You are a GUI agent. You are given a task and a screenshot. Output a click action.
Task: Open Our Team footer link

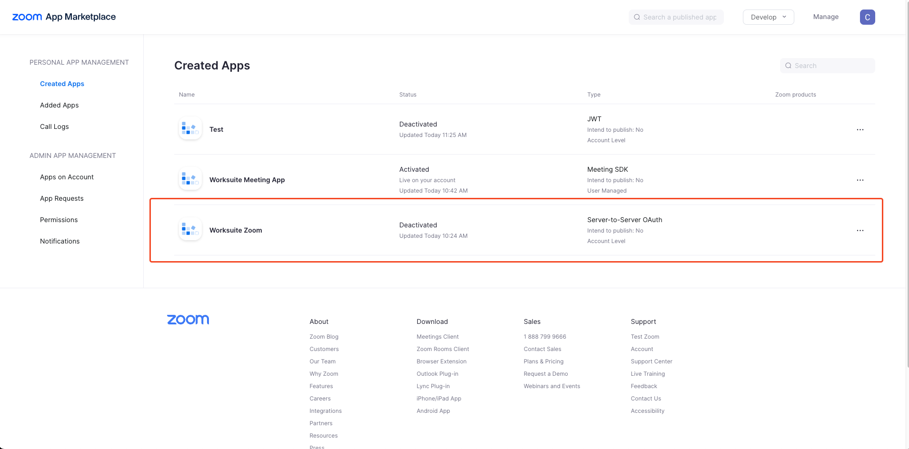322,361
